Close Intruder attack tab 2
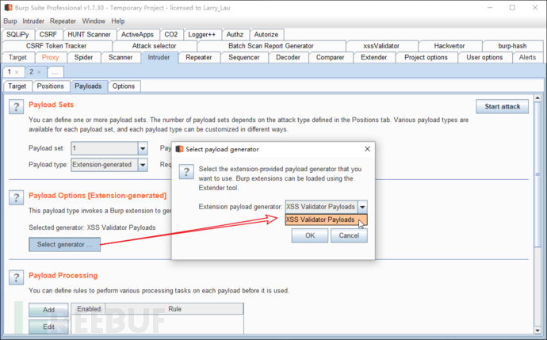Screen dimensions: 547x340 (39, 72)
